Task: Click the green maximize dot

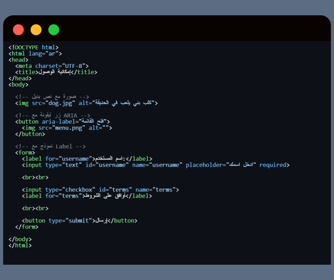Action: click(54, 30)
